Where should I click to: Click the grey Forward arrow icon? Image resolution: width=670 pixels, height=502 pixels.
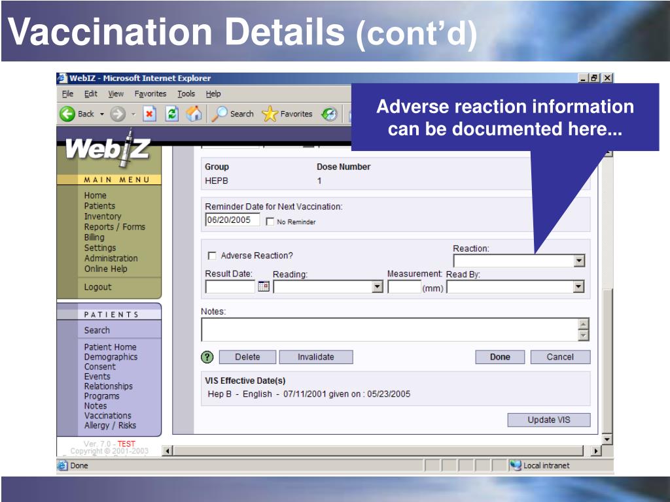point(118,114)
